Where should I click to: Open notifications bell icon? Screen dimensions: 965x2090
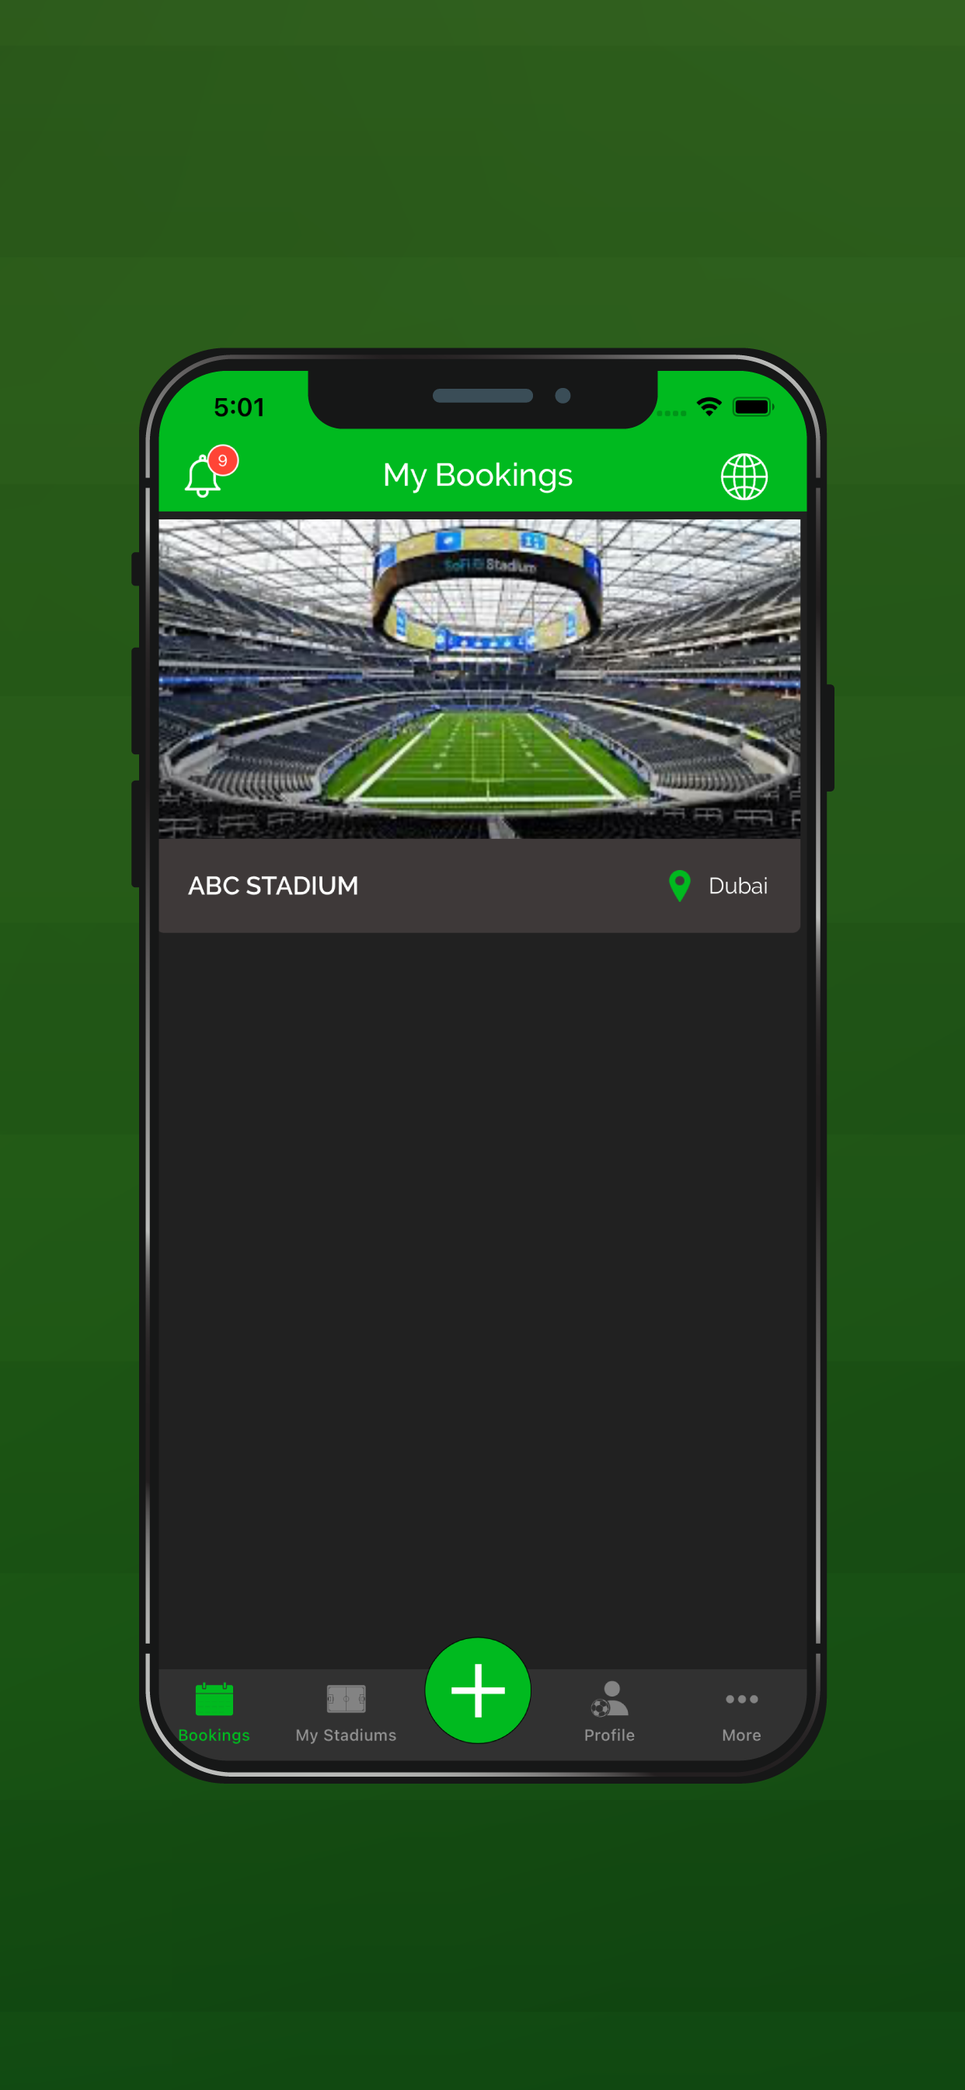click(x=203, y=477)
